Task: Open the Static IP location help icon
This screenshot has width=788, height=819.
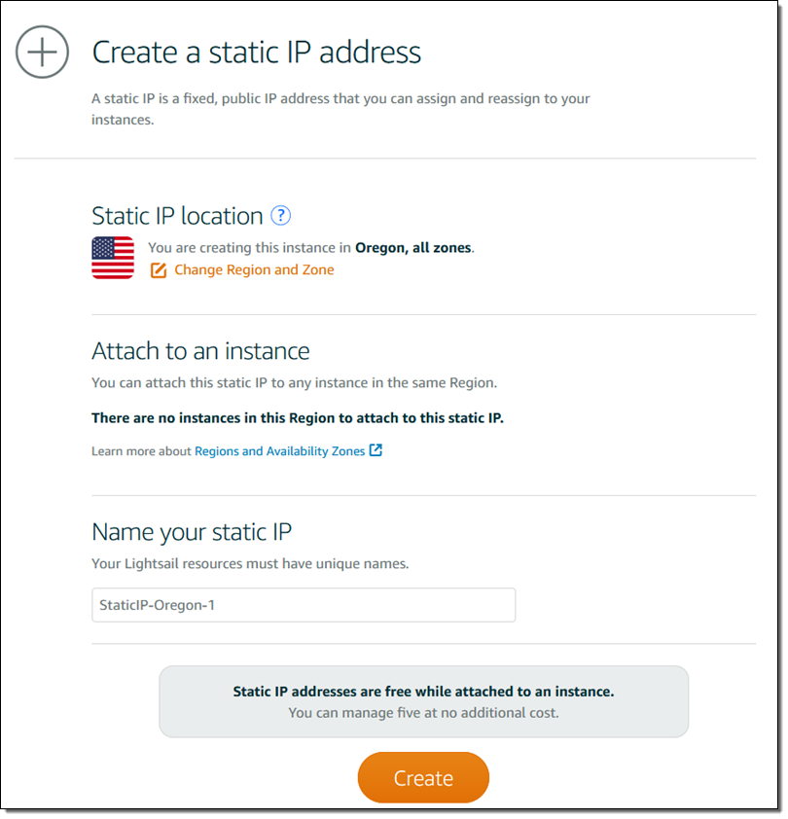Action: pos(281,216)
